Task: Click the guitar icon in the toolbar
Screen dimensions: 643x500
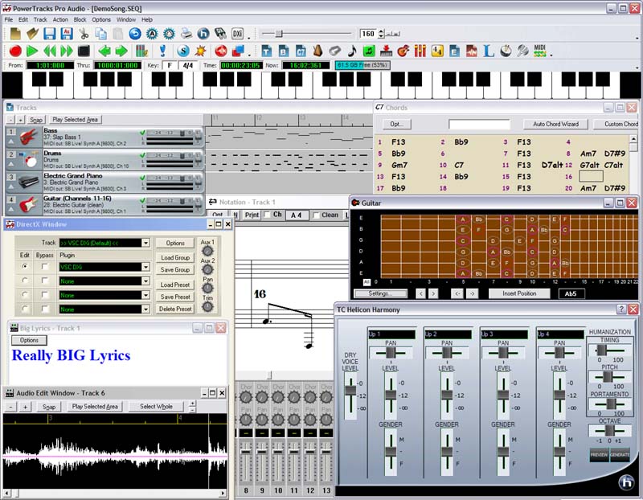Action: pyautogui.click(x=403, y=51)
